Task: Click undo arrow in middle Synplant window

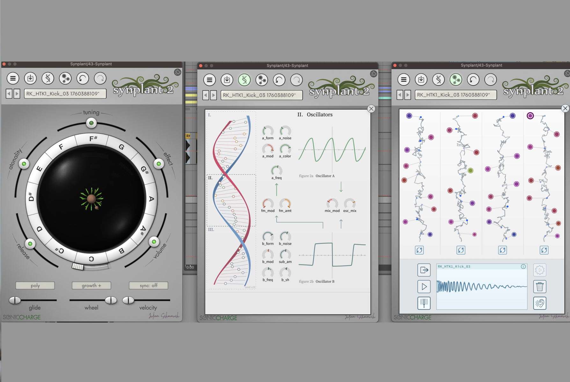Action: click(x=279, y=80)
